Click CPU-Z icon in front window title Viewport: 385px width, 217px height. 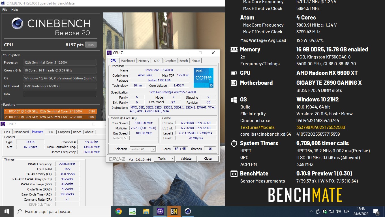point(110,53)
